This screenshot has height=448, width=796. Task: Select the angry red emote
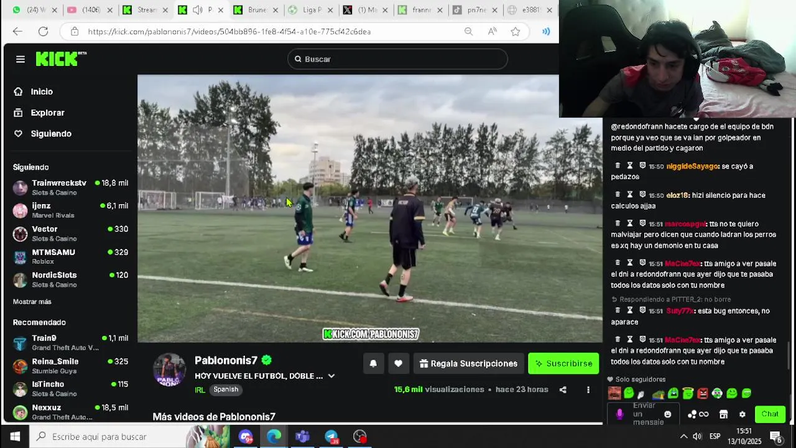[x=703, y=393]
